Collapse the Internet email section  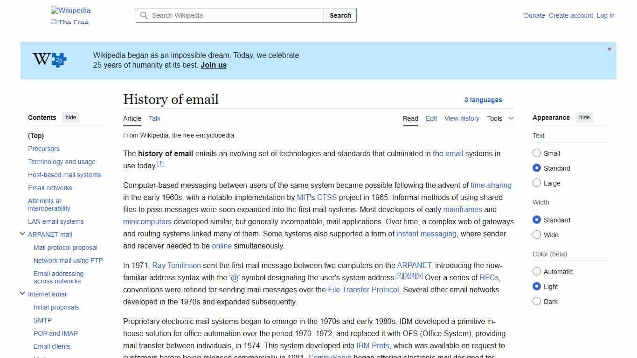click(x=22, y=293)
